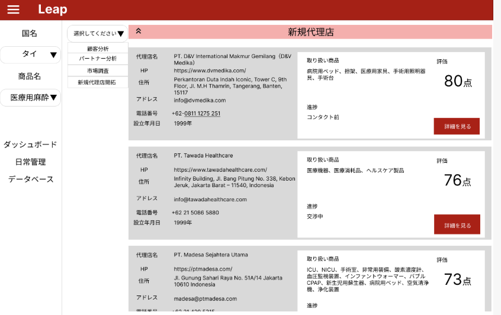Viewport: 501px width, 315px height.
Task: Open データベース in sidebar
Action: (30, 179)
